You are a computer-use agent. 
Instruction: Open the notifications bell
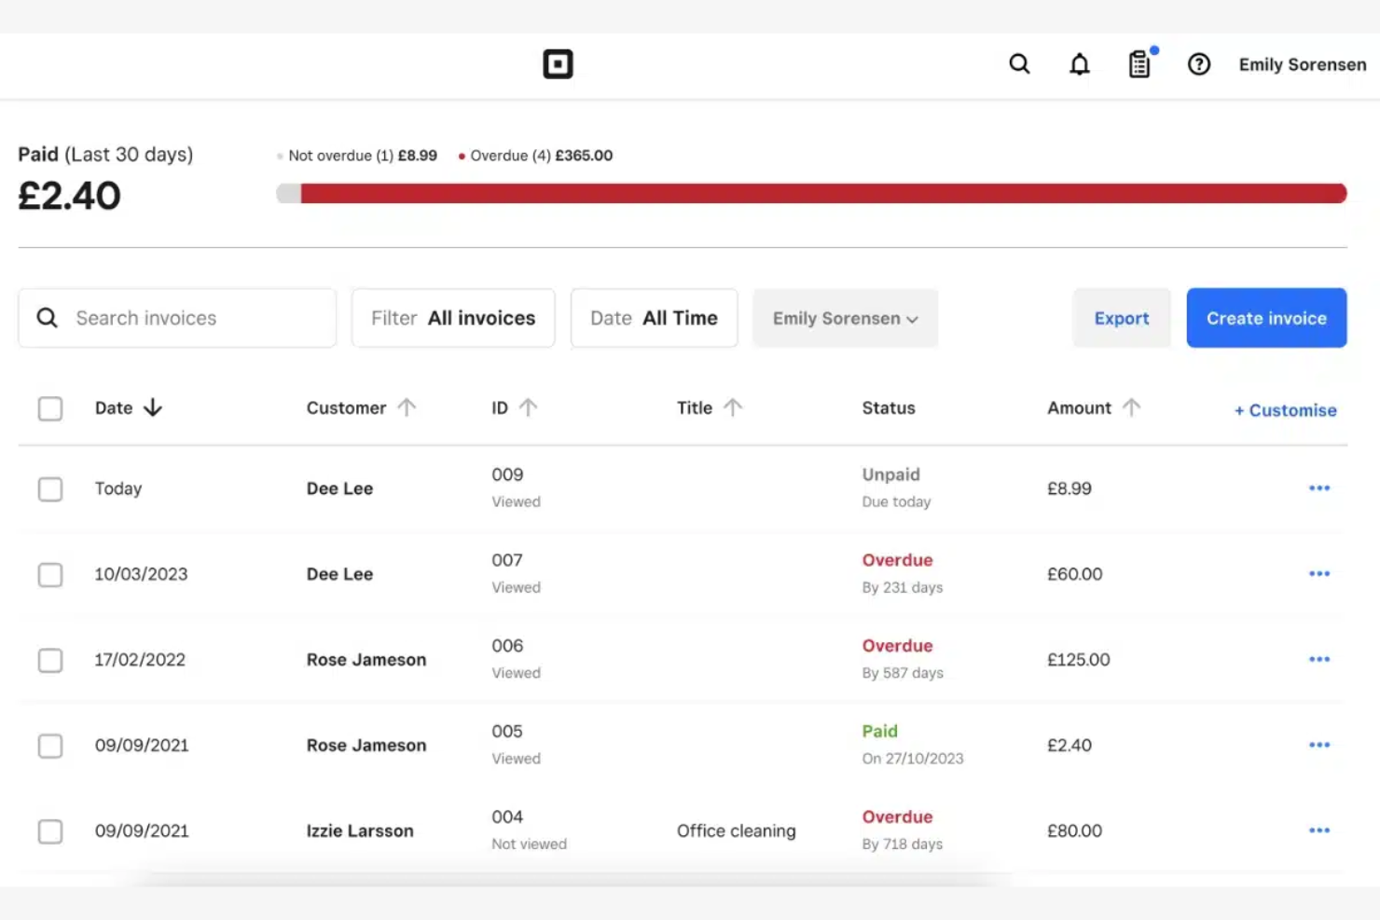[1079, 64]
